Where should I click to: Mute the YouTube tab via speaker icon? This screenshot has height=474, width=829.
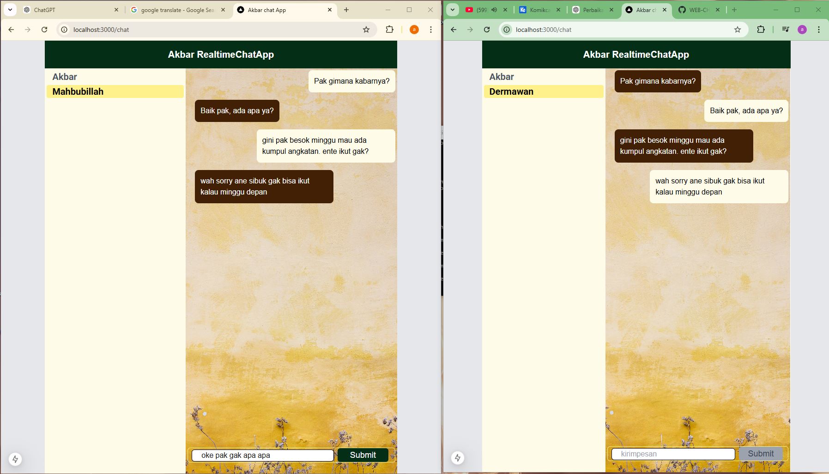(494, 10)
